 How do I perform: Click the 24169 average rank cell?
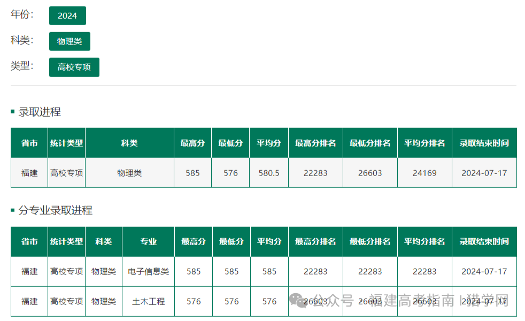click(424, 173)
